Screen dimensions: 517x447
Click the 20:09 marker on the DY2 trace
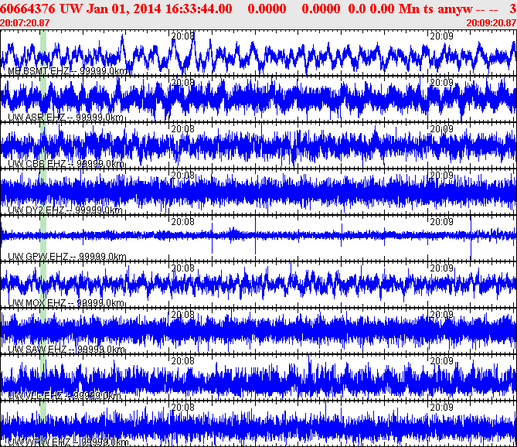441,175
